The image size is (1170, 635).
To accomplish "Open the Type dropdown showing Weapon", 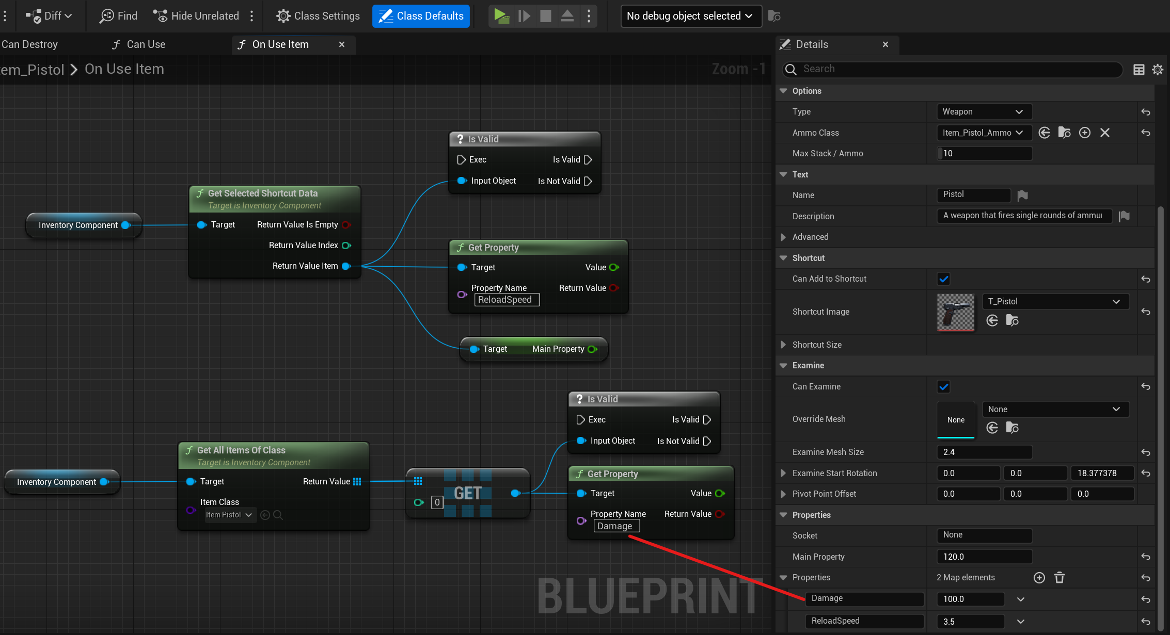I will pos(984,111).
